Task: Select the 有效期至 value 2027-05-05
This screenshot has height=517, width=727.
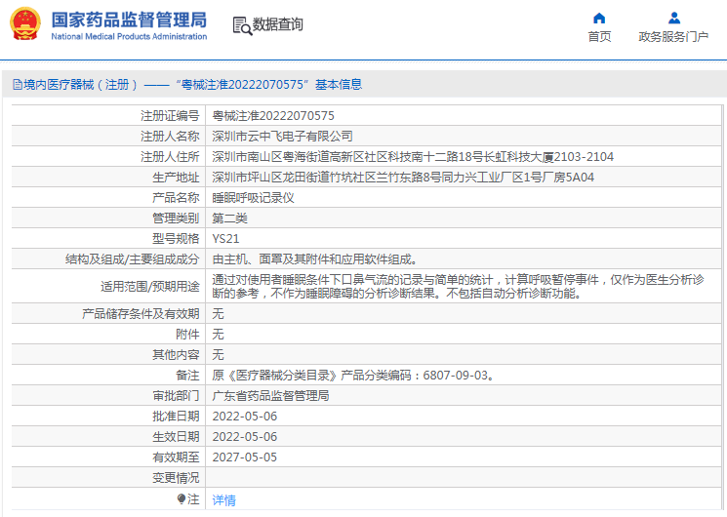Action: (244, 457)
